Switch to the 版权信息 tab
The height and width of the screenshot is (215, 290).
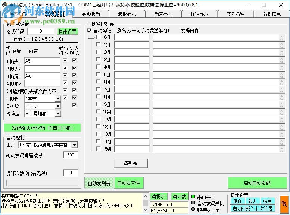(x=272, y=14)
